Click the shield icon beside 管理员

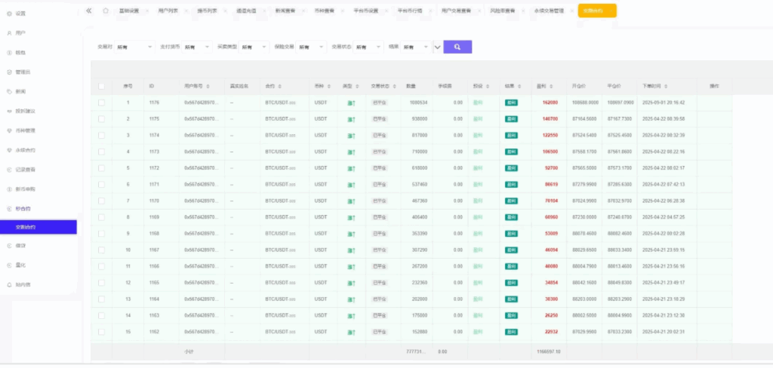(9, 72)
